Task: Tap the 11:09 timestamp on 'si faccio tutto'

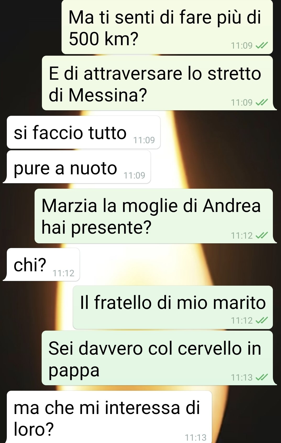Action: click(x=144, y=140)
